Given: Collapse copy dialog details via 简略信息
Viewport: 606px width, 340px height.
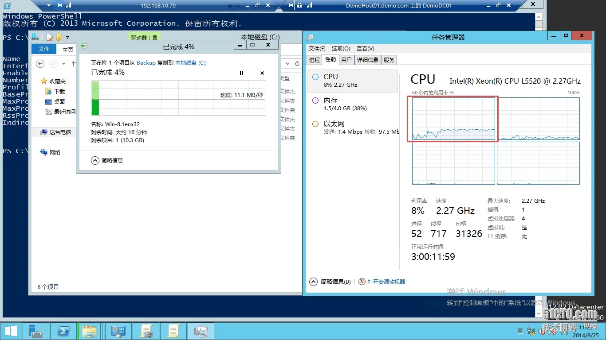Looking at the screenshot, I should (x=107, y=160).
